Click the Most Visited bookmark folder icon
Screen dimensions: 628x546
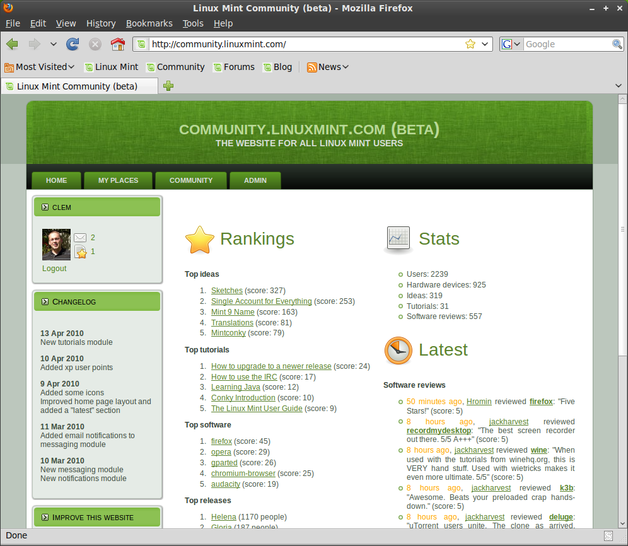(x=9, y=67)
